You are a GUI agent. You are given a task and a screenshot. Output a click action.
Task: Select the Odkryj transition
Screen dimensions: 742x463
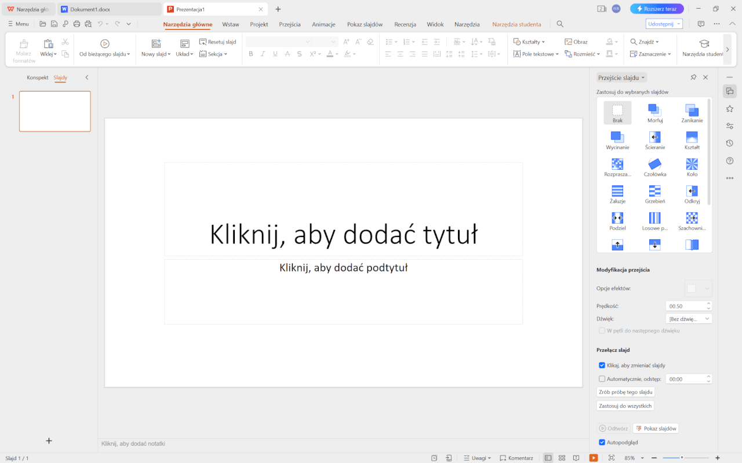pyautogui.click(x=692, y=194)
